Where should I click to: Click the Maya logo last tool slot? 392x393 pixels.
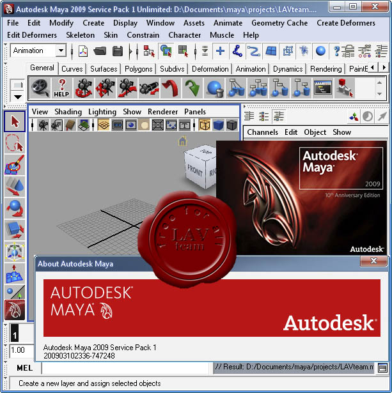[15, 310]
